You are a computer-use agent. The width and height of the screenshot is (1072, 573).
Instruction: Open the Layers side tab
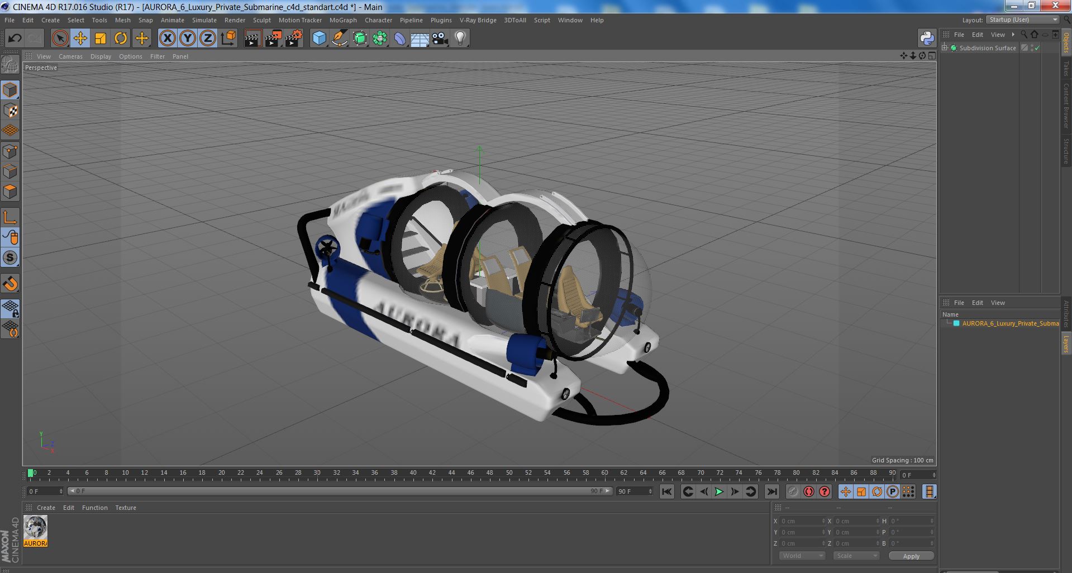[1066, 343]
